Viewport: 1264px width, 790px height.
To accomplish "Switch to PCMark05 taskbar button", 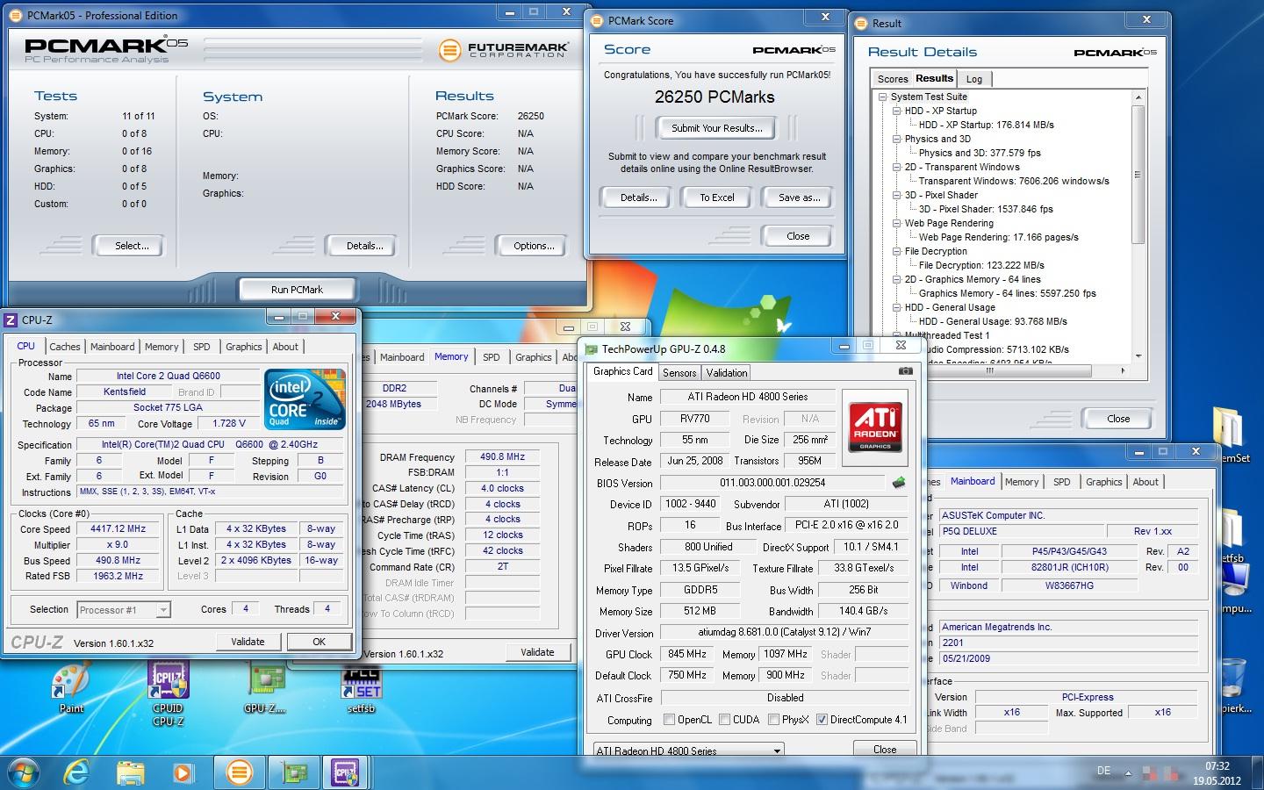I will point(240,772).
